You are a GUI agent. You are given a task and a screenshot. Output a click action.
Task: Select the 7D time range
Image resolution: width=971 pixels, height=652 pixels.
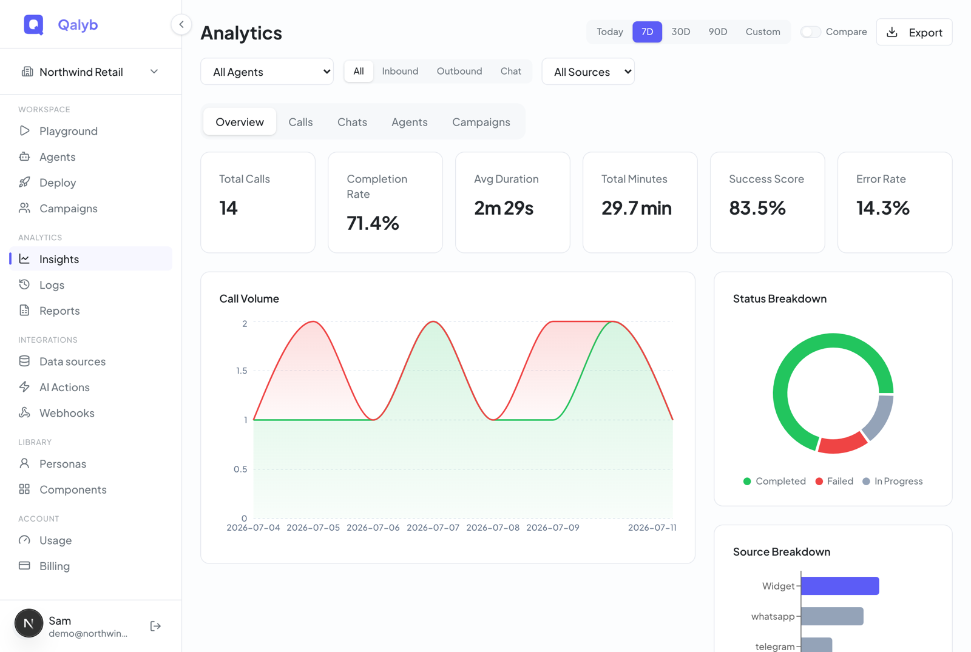648,32
